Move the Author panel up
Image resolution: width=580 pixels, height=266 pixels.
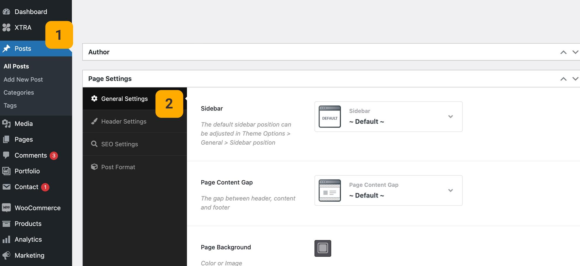[x=563, y=52]
